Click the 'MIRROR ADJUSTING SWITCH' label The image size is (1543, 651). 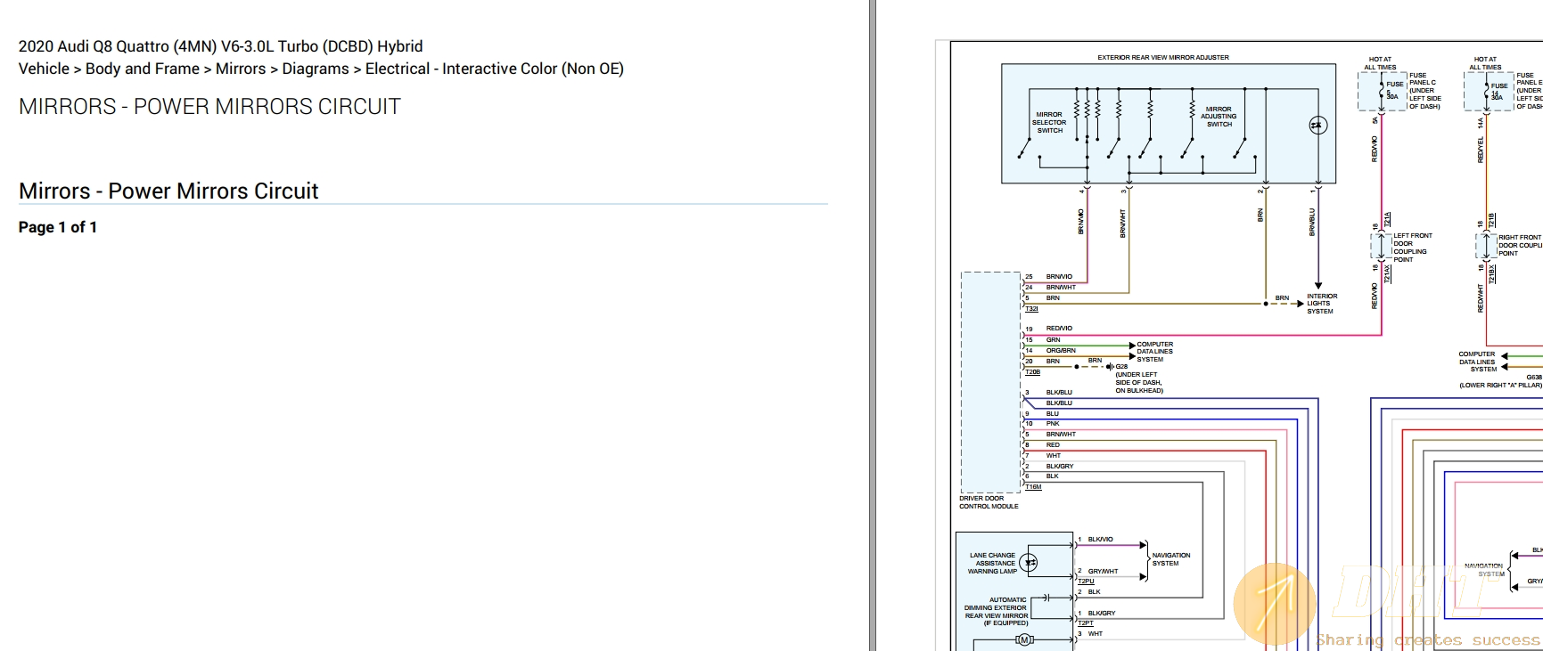click(x=1219, y=117)
